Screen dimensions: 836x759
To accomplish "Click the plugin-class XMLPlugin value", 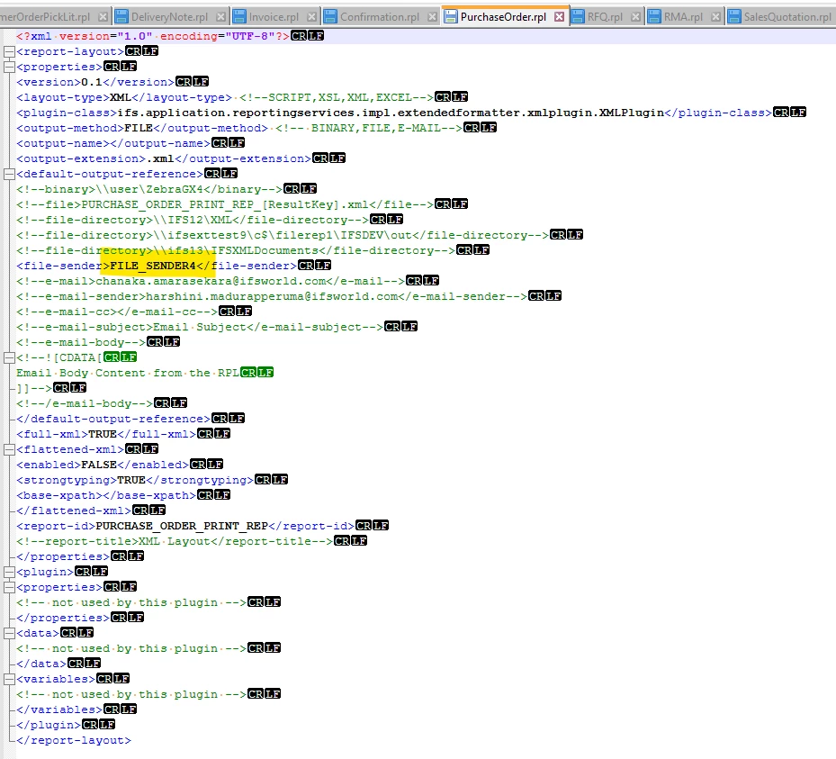I will coord(391,113).
